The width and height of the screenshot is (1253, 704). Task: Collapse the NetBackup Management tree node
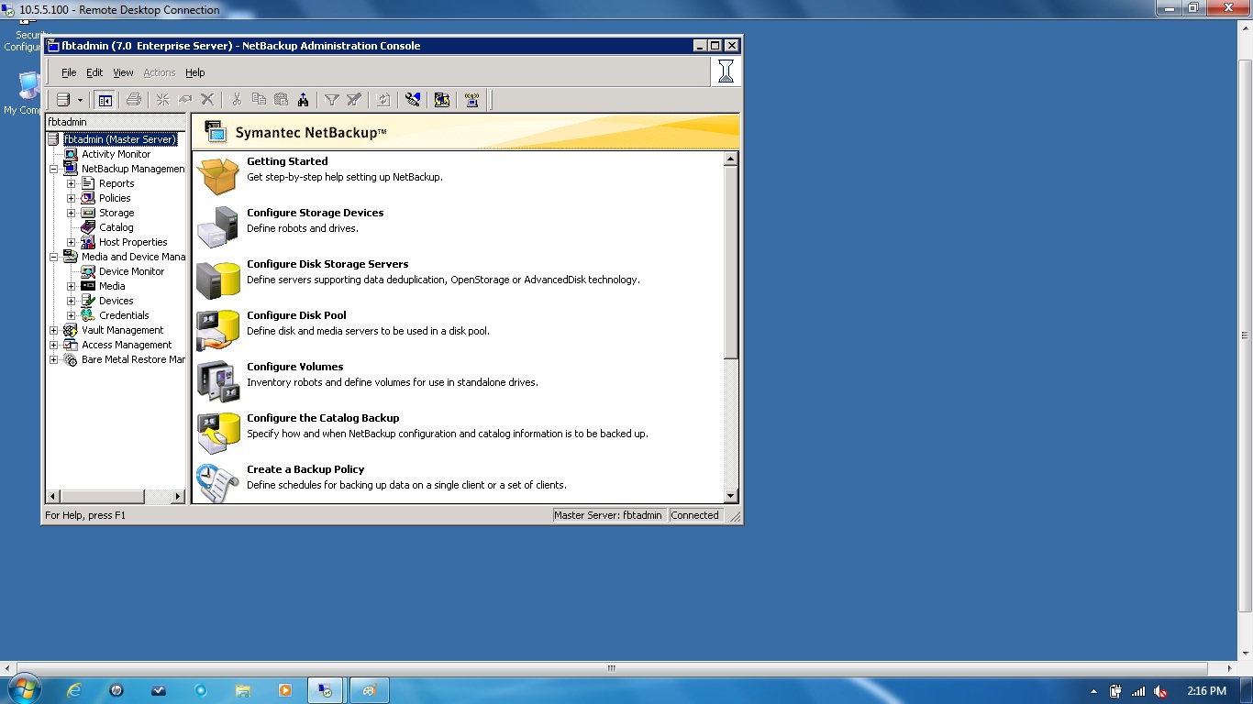[x=53, y=169]
